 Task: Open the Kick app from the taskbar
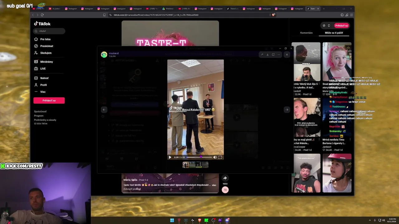point(206,220)
